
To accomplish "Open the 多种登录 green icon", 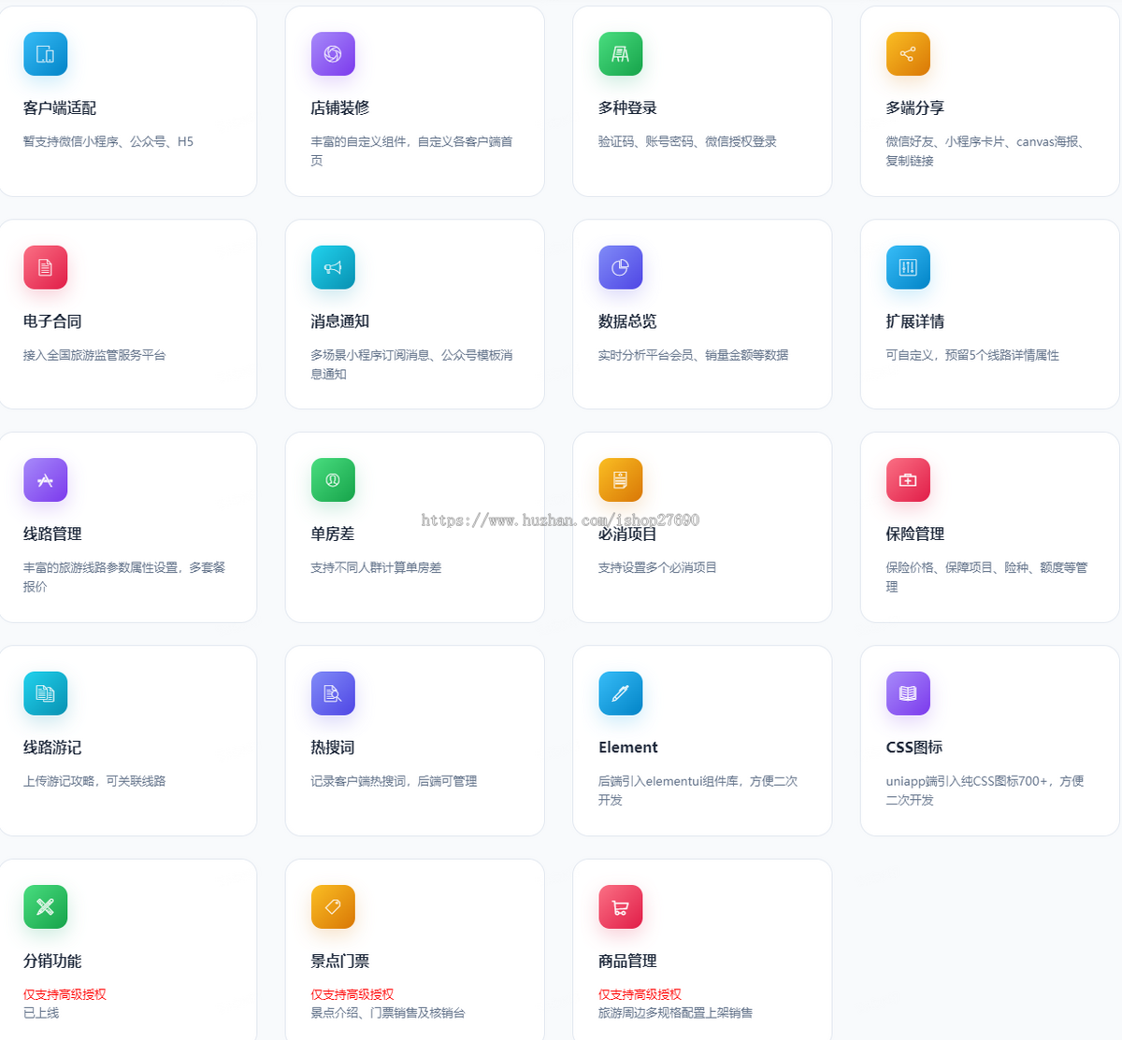I will tap(621, 54).
